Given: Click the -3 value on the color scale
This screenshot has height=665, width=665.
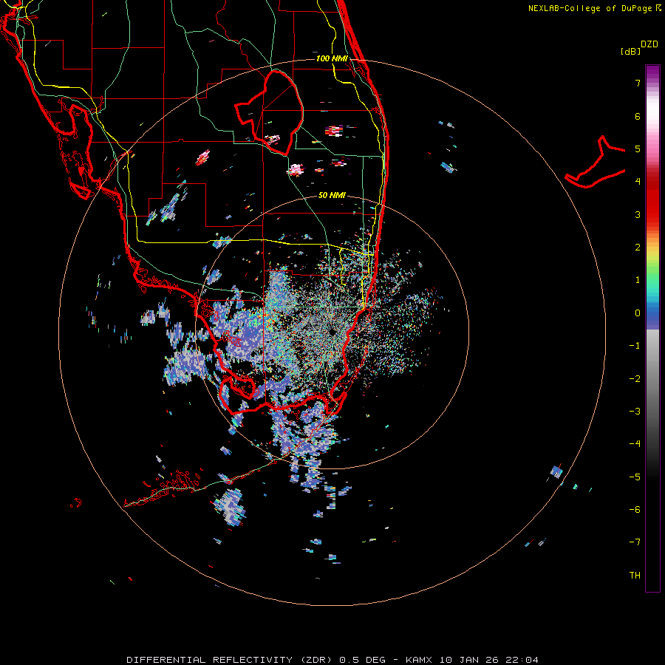Looking at the screenshot, I should 635,411.
